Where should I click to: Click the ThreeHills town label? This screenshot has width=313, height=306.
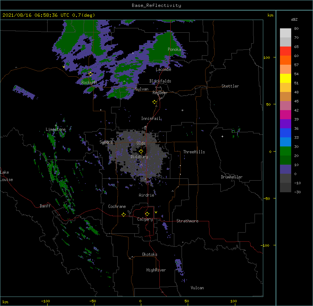pos(194,152)
